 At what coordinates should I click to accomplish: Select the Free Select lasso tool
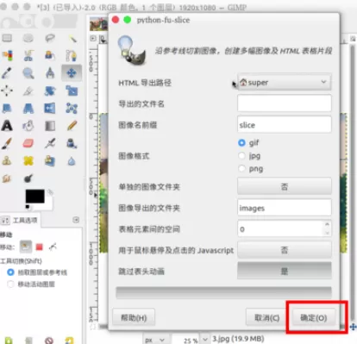pyautogui.click(x=50, y=38)
